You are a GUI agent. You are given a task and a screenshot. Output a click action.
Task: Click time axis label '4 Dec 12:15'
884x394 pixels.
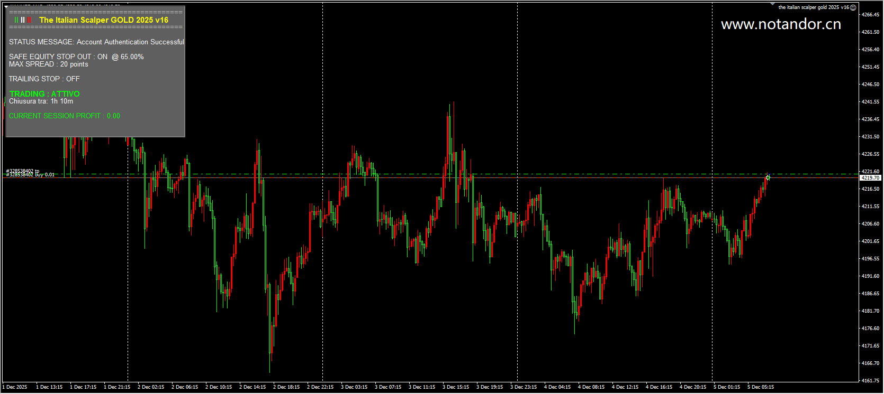click(x=625, y=387)
